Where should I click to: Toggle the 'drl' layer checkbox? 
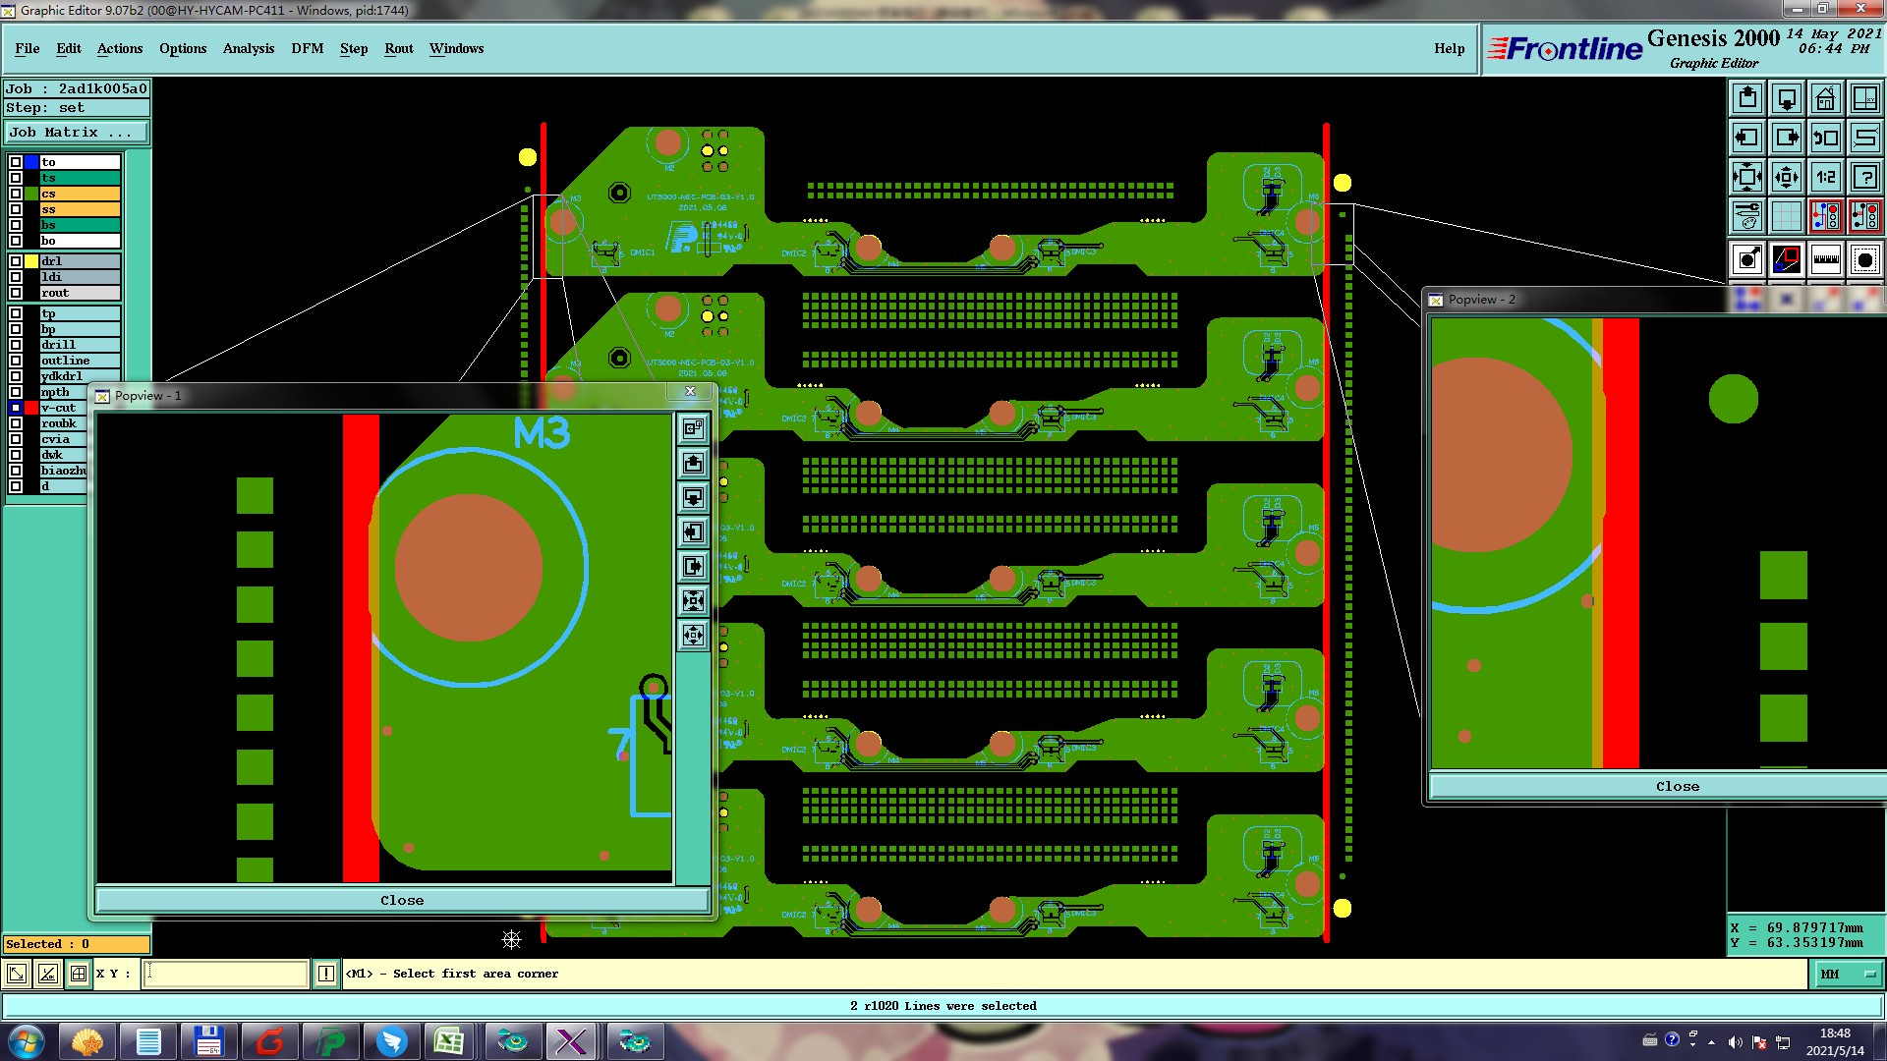click(16, 261)
